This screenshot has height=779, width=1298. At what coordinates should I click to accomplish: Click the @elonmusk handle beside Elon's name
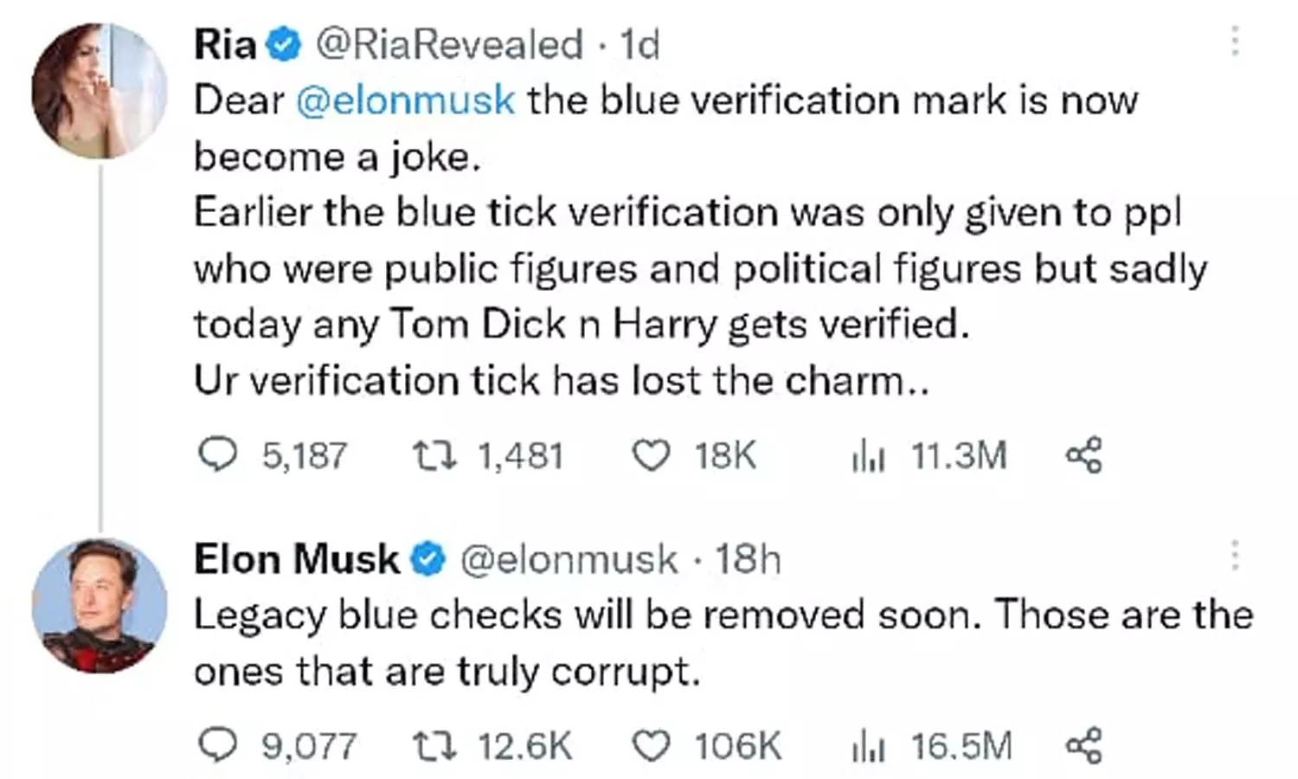[x=569, y=560]
